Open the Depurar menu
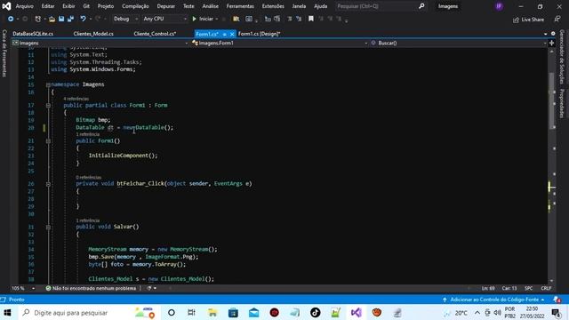 pos(166,6)
